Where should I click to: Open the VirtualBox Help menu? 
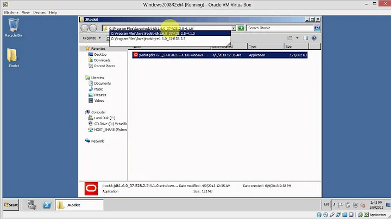pos(53,12)
